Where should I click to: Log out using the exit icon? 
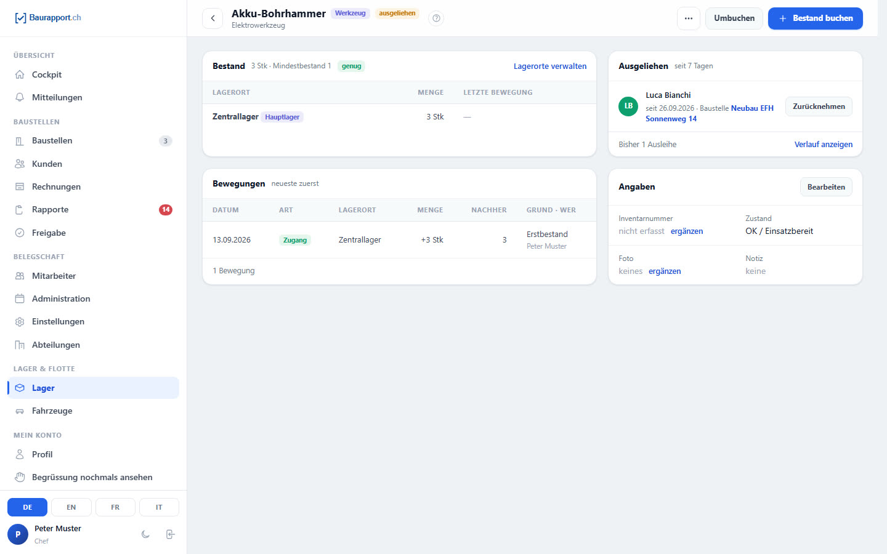coord(171,534)
